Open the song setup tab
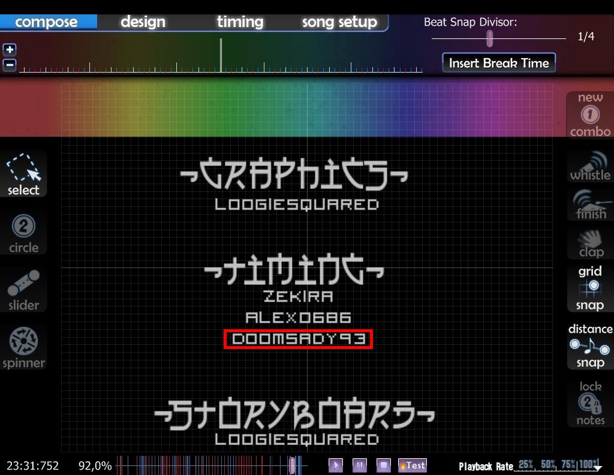This screenshot has width=614, height=475. click(x=339, y=22)
